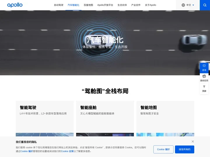
Task: Open the 产业合作 menu
Action: pos(136,5)
